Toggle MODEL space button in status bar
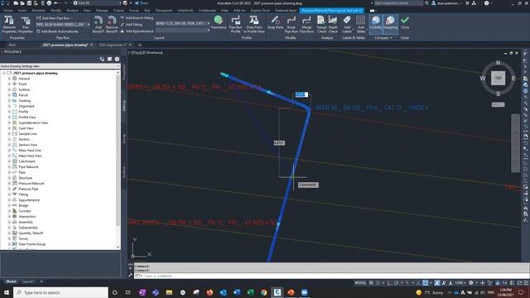The width and height of the screenshot is (530, 298). coord(360,283)
